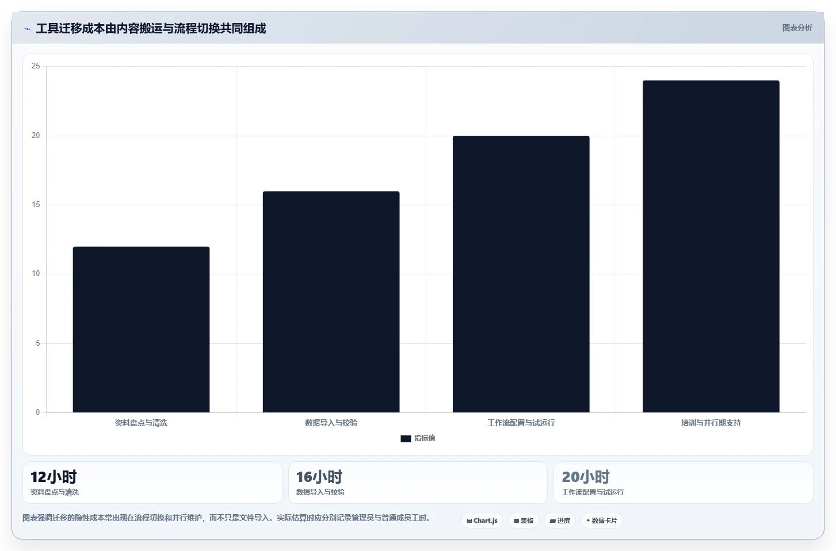Viewport: 836px width, 551px height.
Task: Click the 工作流配置与试运行 axis label
Action: point(521,423)
